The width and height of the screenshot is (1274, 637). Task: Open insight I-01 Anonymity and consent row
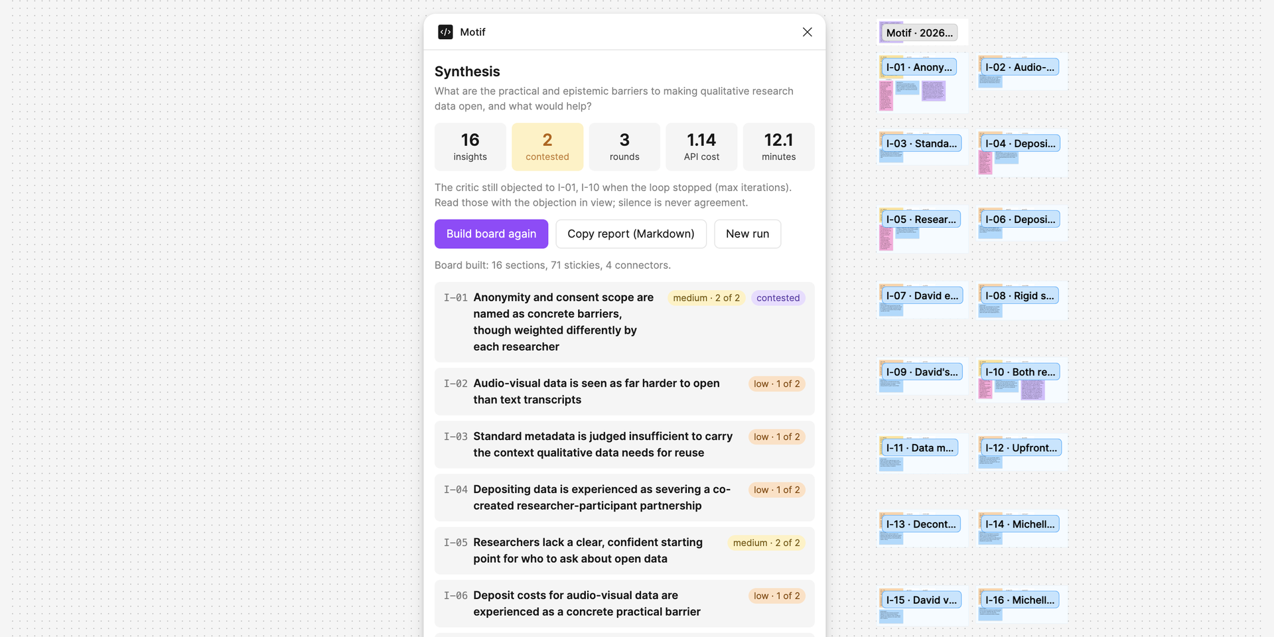[x=624, y=322]
